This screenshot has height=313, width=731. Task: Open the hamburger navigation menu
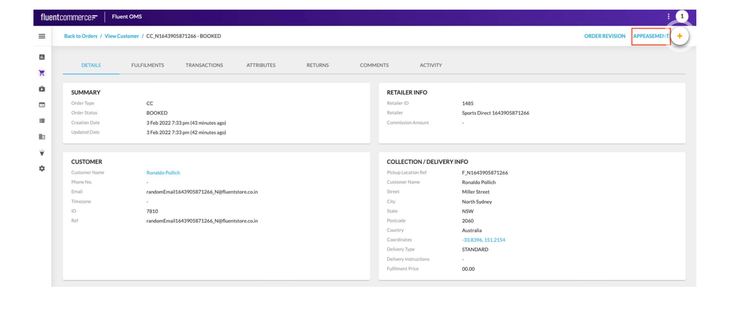[x=42, y=36]
